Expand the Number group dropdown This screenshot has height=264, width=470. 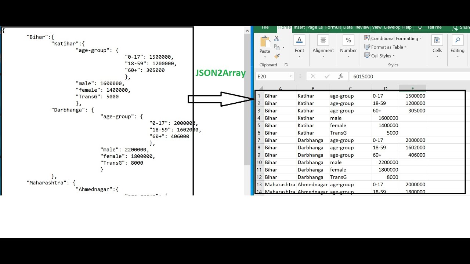pyautogui.click(x=348, y=56)
